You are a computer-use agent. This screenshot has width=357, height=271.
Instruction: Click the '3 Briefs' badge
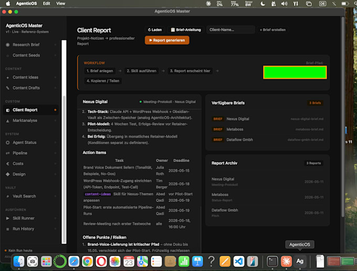coord(315,103)
